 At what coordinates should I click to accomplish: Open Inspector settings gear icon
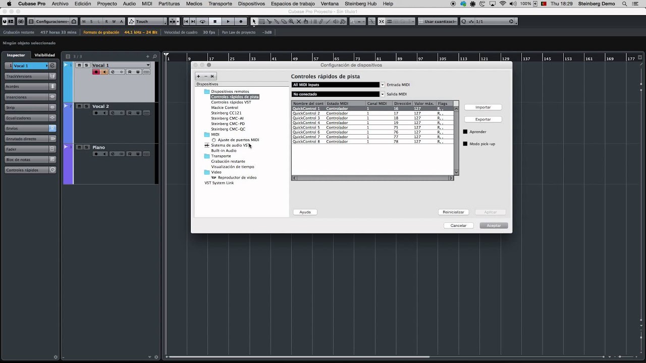[x=56, y=357]
